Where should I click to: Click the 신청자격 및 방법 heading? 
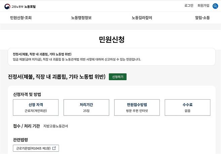click(x=29, y=94)
